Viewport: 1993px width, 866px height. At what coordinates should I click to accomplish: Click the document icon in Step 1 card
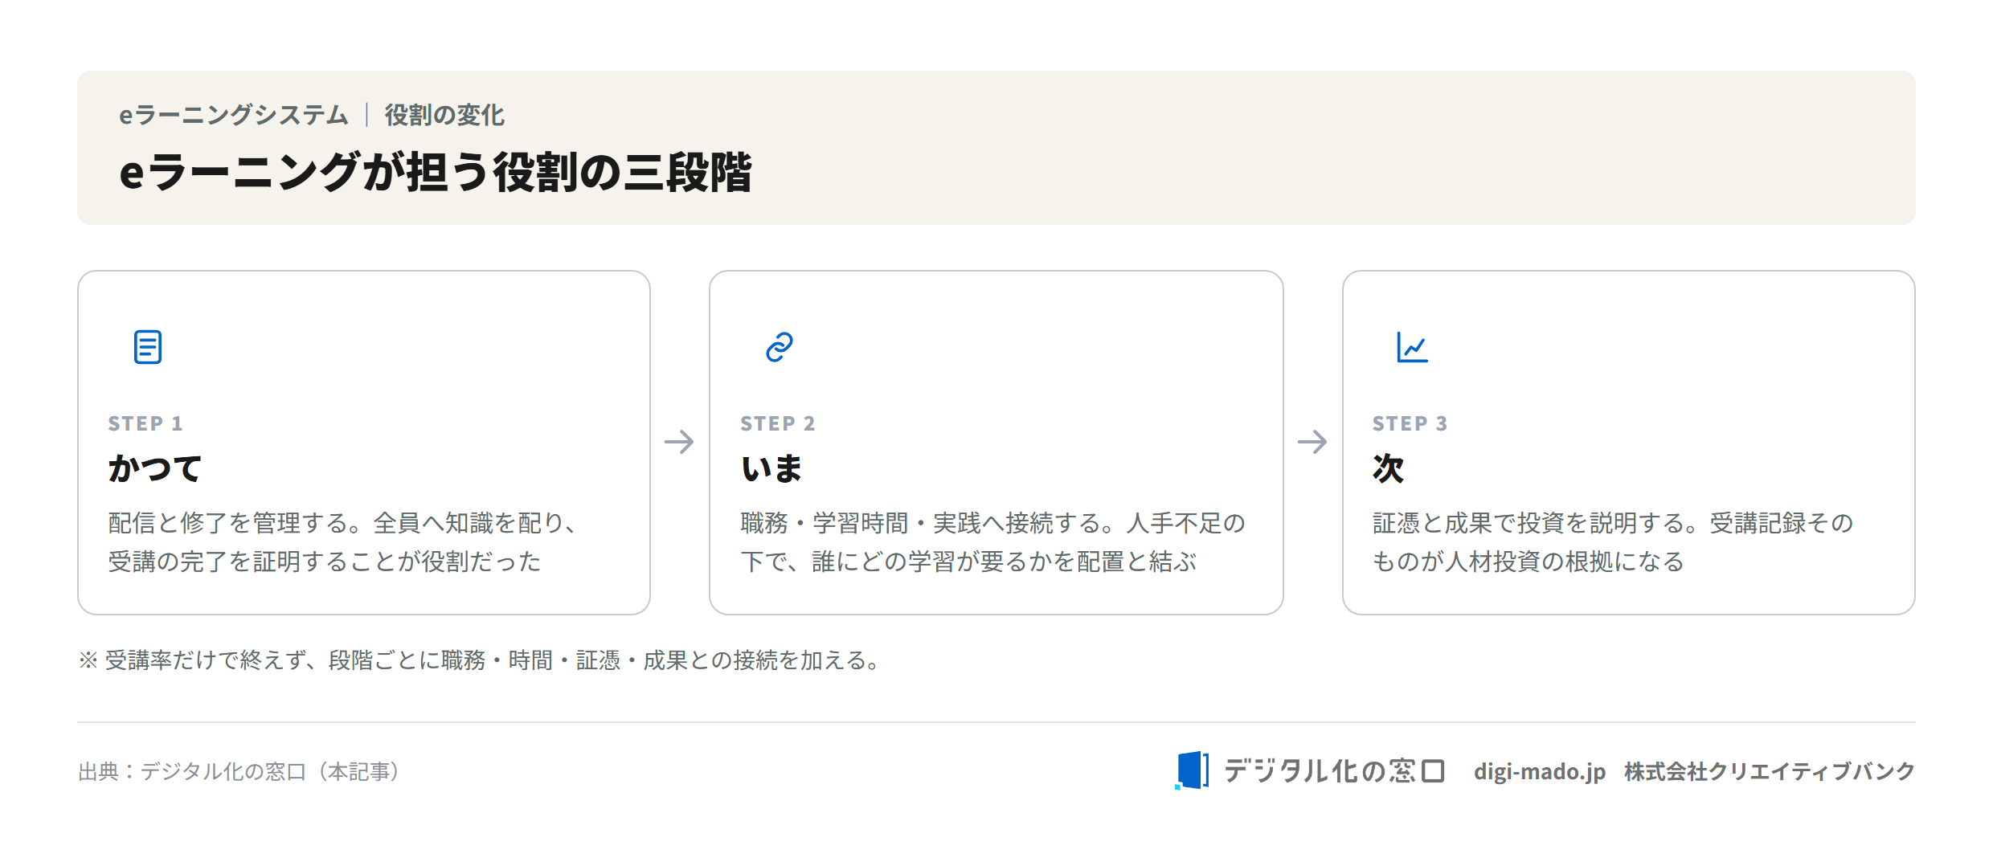click(x=148, y=347)
